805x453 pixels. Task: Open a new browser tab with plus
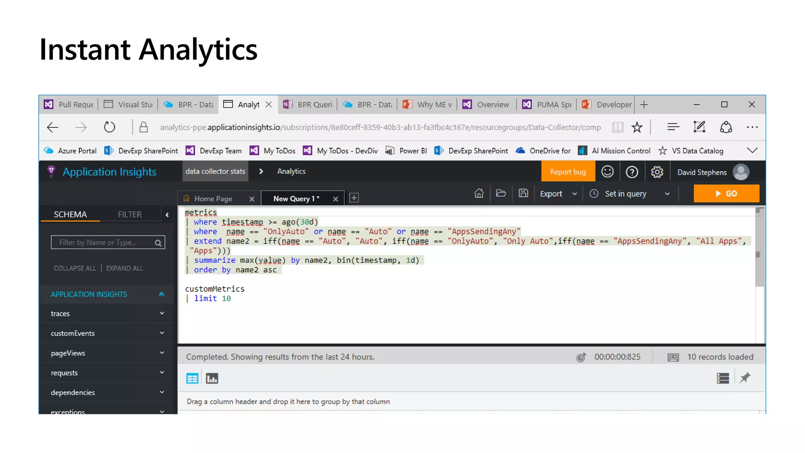tap(644, 105)
